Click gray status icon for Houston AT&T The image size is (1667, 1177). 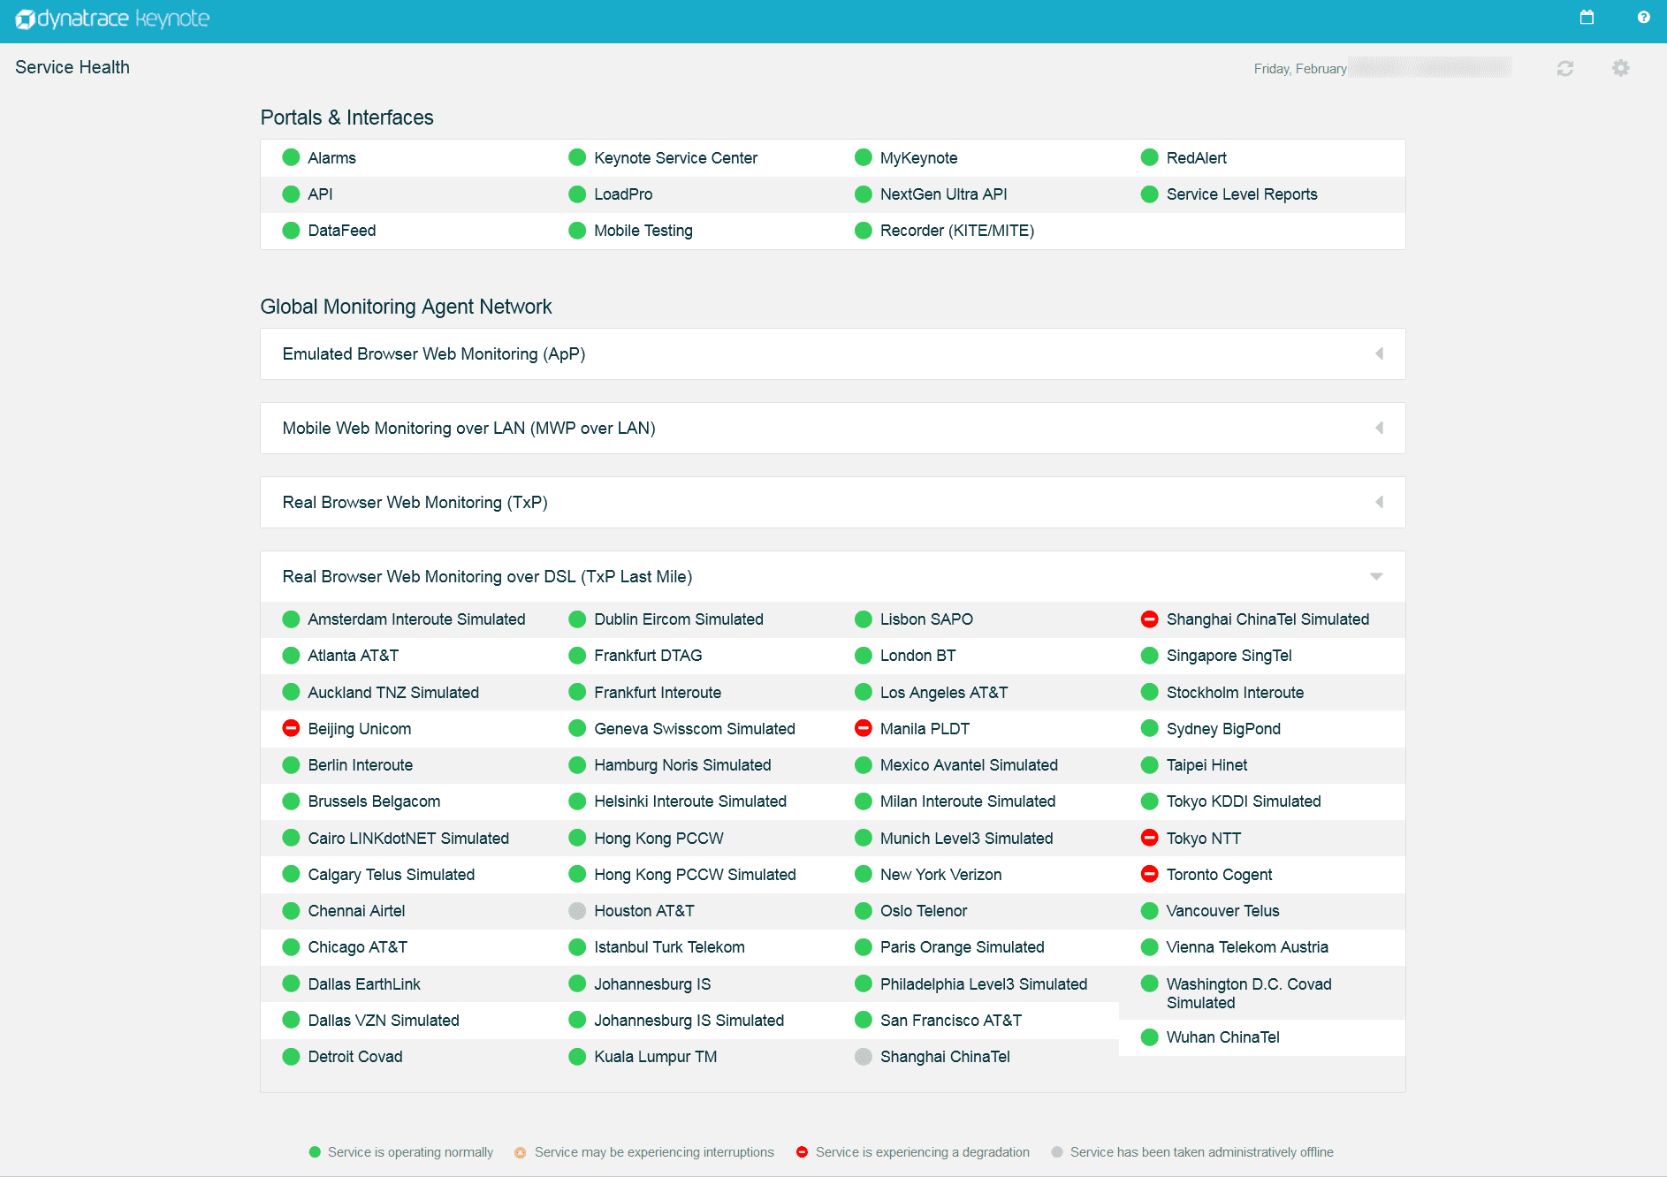[x=577, y=910]
